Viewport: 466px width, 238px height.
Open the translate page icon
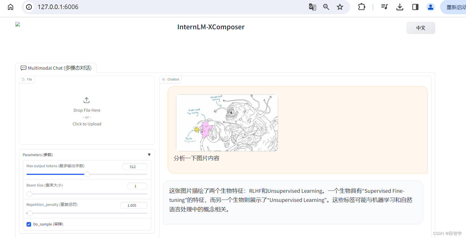[313, 7]
